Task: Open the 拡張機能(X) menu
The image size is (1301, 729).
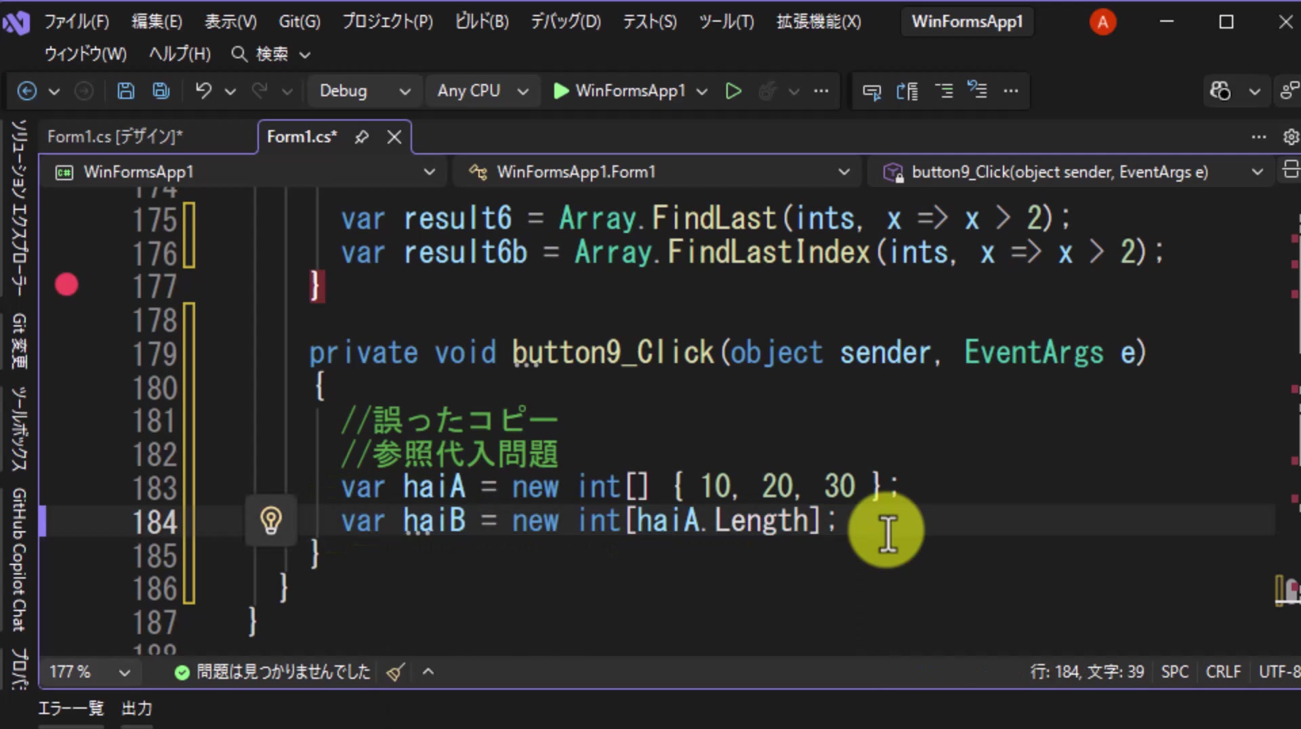Action: (819, 22)
